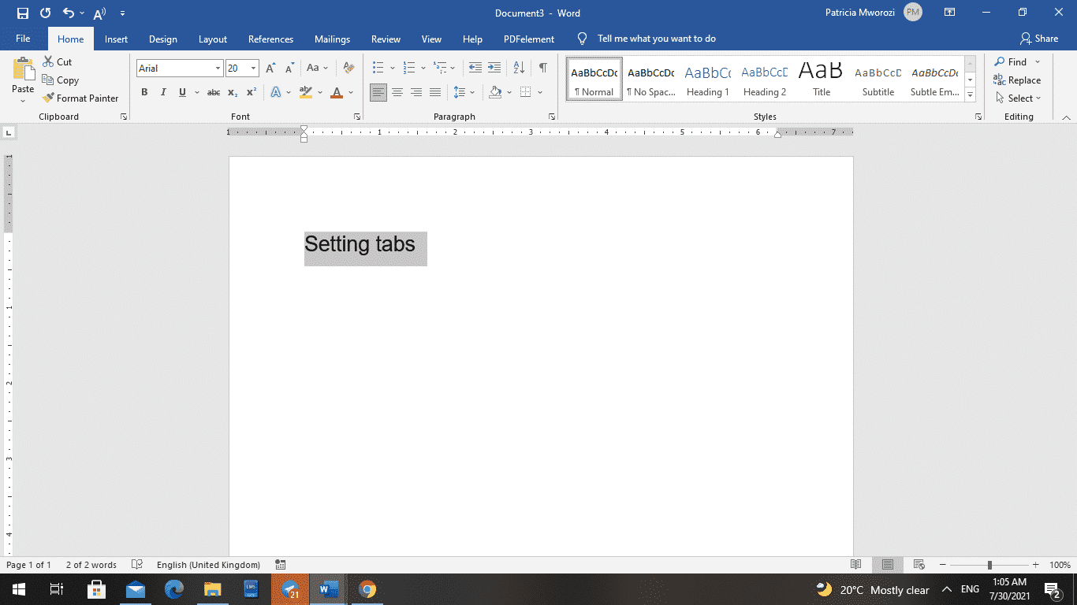Open the Font Color swatch
Viewport: 1077px width, 605px height.
click(335, 92)
